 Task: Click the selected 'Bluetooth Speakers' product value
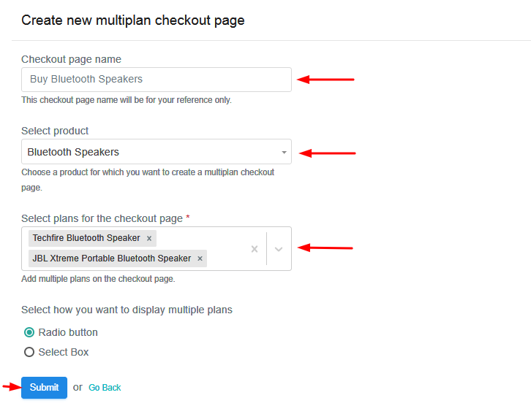point(73,152)
